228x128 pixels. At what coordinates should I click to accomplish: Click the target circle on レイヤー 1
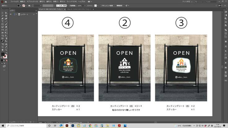point(34,15)
